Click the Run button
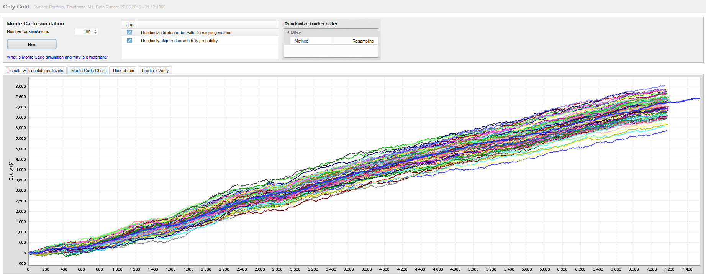The height and width of the screenshot is (274, 706). click(32, 44)
